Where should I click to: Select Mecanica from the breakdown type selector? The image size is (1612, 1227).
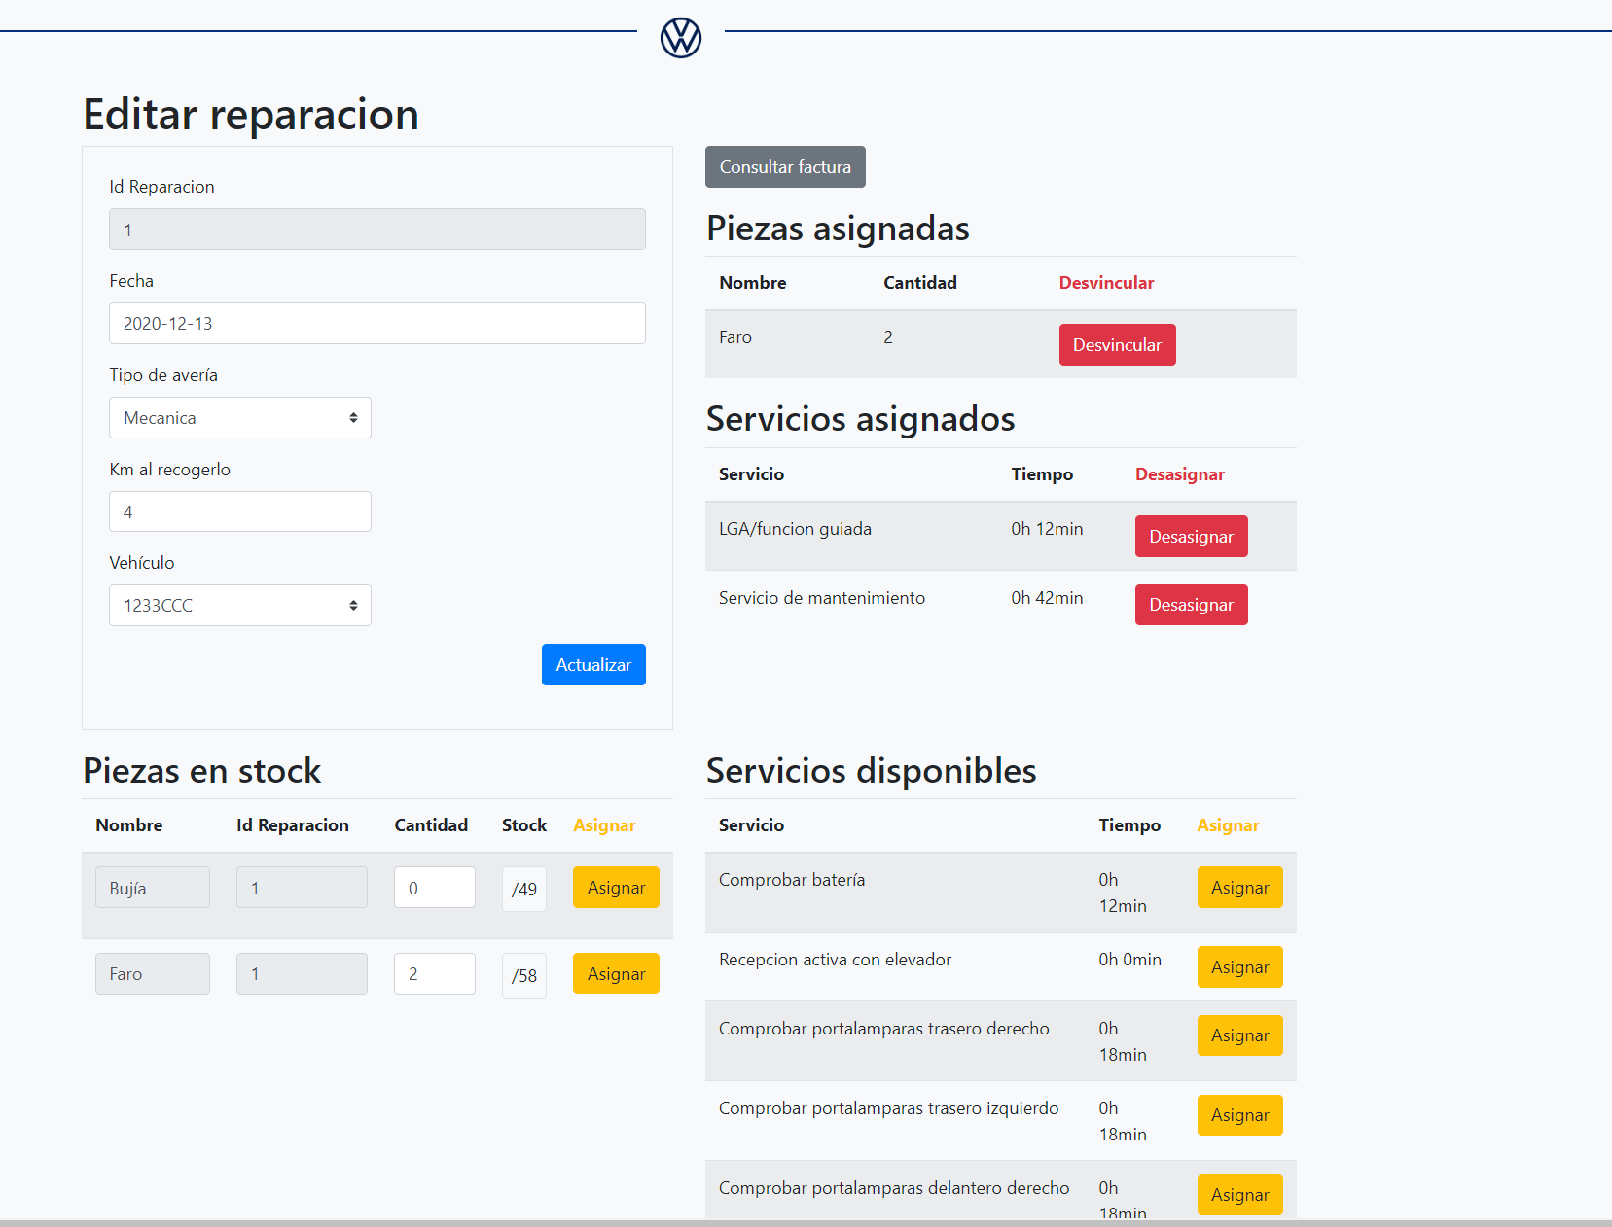239,417
